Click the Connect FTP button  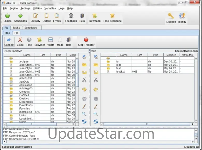click(9, 42)
